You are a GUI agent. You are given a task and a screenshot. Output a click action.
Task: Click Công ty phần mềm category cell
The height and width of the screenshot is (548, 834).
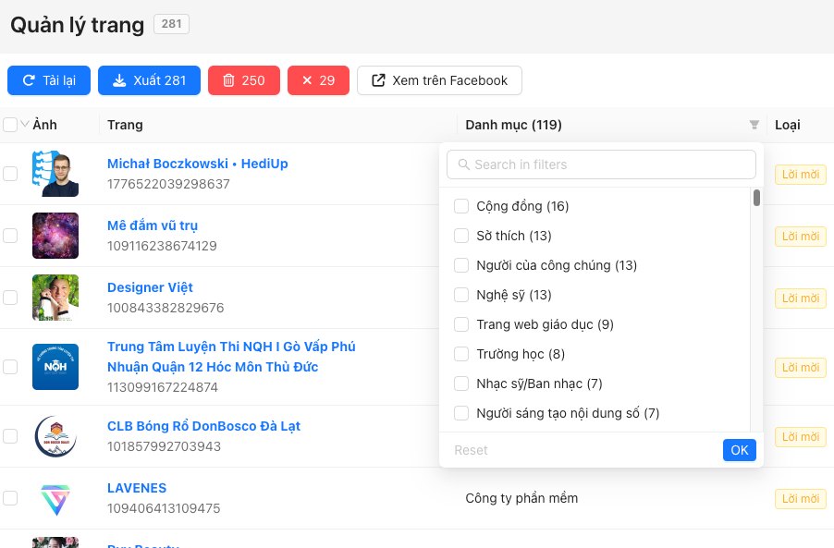click(521, 499)
